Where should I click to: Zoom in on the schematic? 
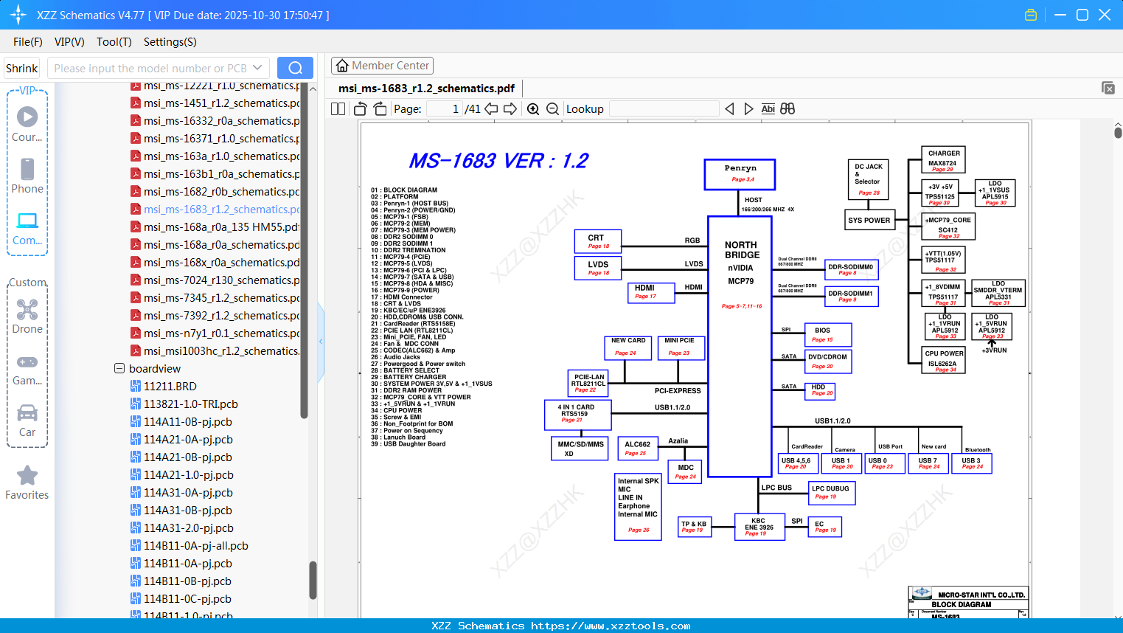533,109
